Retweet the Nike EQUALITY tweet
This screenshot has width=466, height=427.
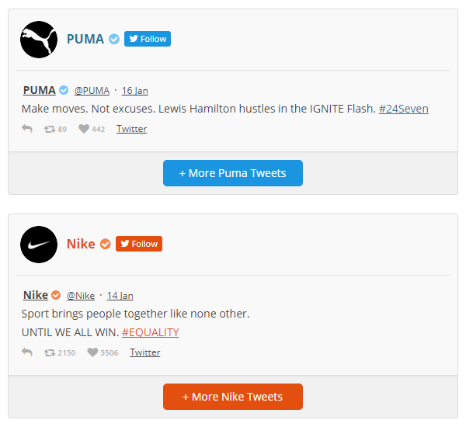50,352
